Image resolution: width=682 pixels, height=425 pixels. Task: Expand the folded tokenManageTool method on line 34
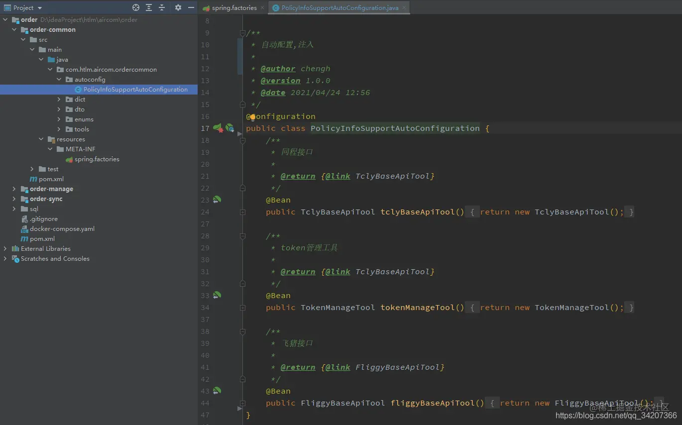242,308
